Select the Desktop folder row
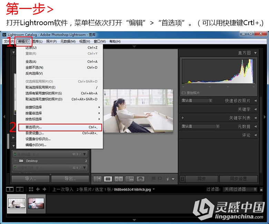Image resolution: width=269 pixels, height=224 pixels. [50, 161]
